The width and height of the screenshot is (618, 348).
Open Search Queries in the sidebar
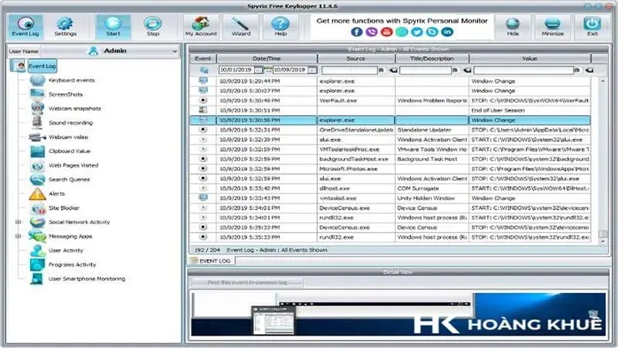(x=69, y=180)
